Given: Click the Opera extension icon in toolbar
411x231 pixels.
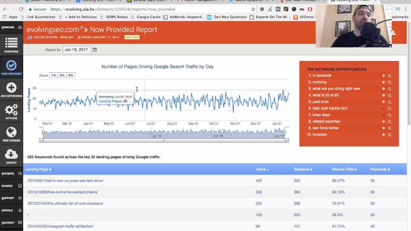Looking at the screenshot, I should pyautogui.click(x=310, y=9).
